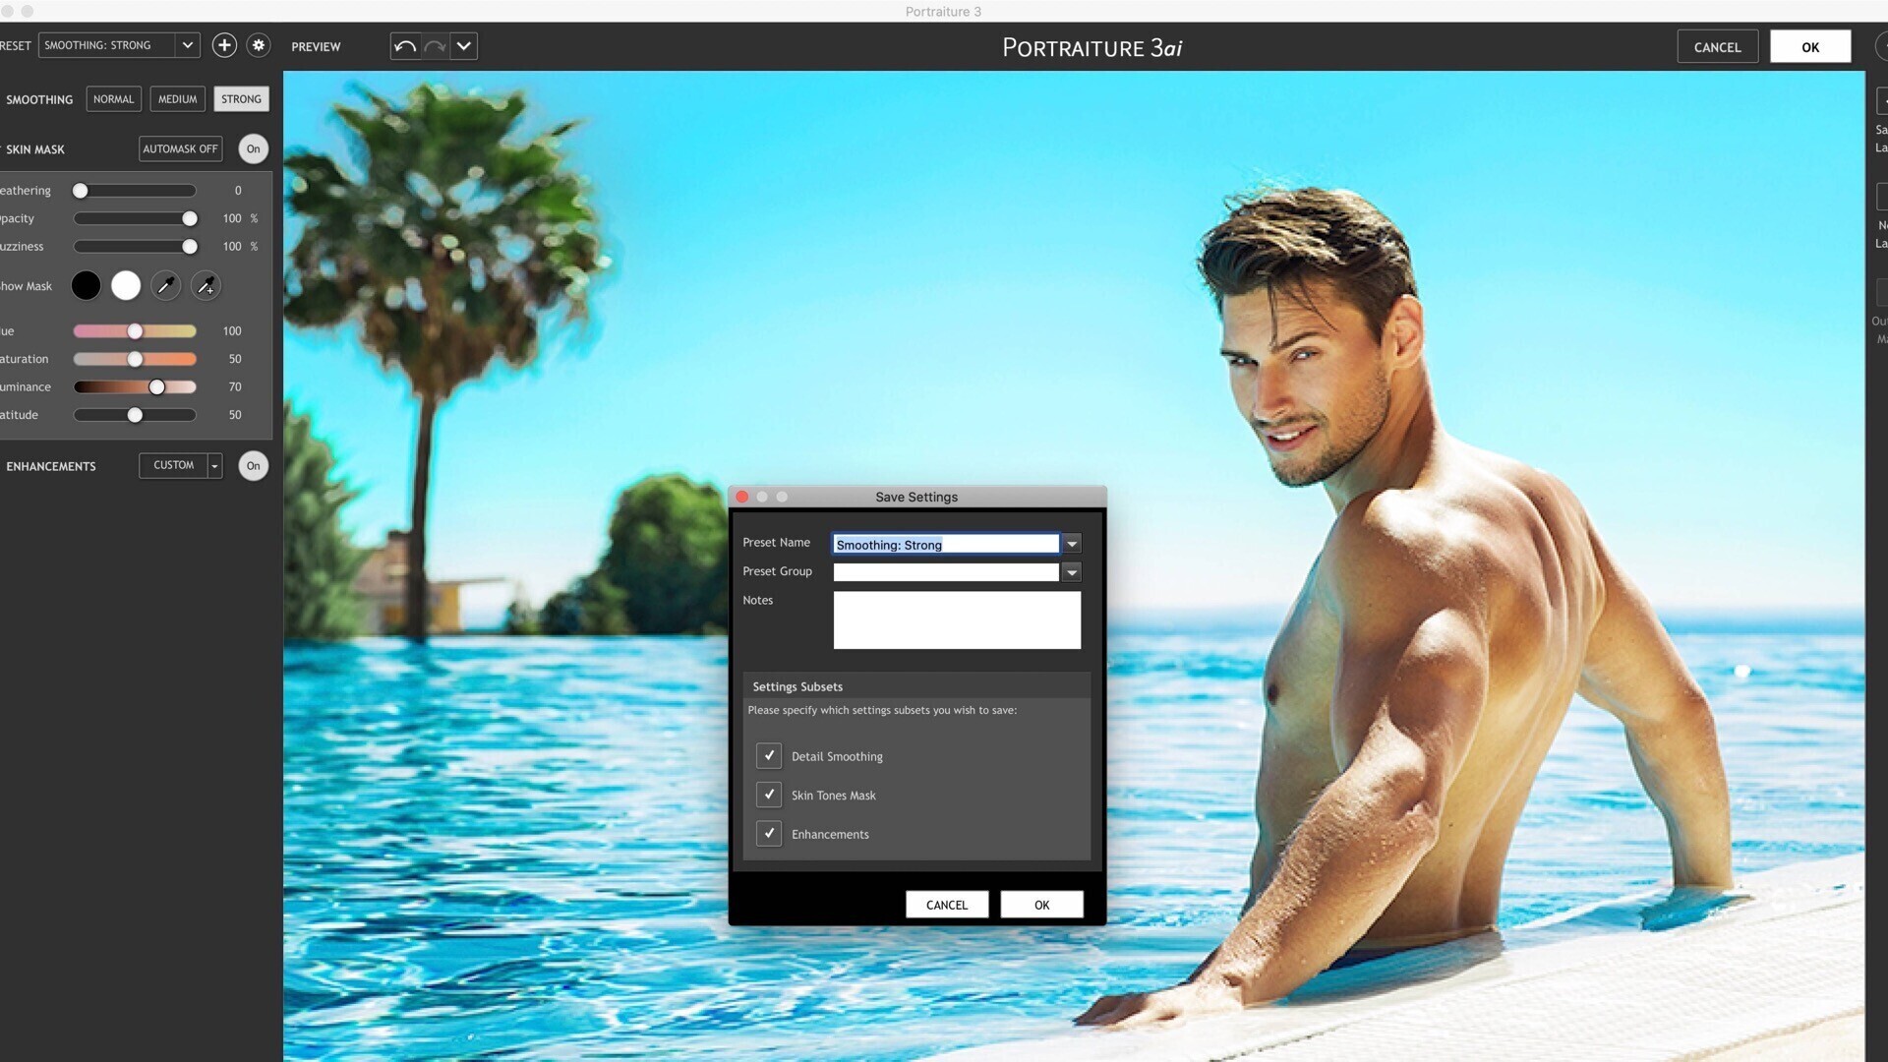Viewport: 1888px width, 1062px height.
Task: Open the Preset Name dropdown arrow
Action: click(1072, 544)
